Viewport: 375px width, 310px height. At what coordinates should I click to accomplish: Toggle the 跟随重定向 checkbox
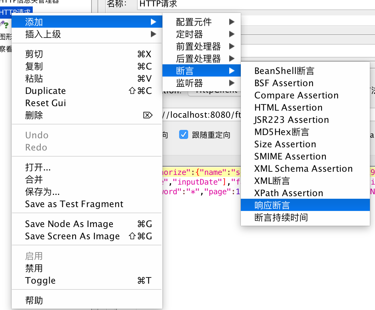[x=183, y=134]
